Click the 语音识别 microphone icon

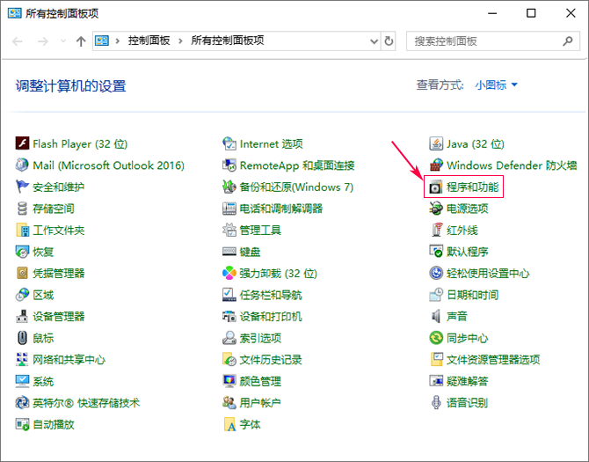[436, 403]
